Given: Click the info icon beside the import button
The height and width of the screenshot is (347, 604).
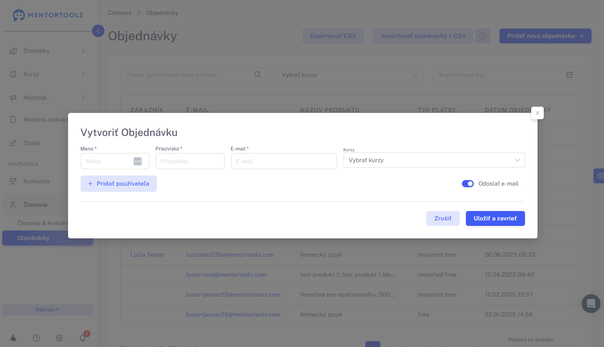Looking at the screenshot, I should tap(483, 36).
